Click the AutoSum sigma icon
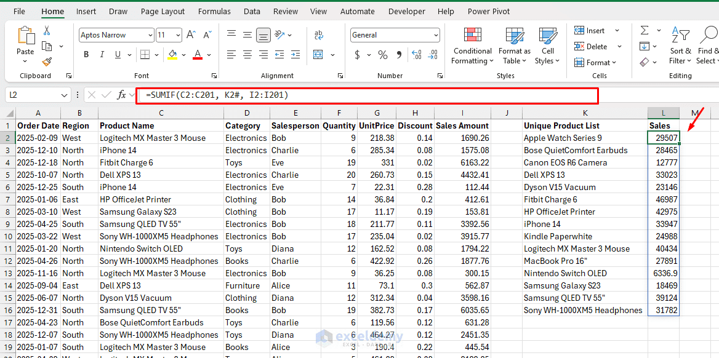This screenshot has width=719, height=358. point(645,30)
